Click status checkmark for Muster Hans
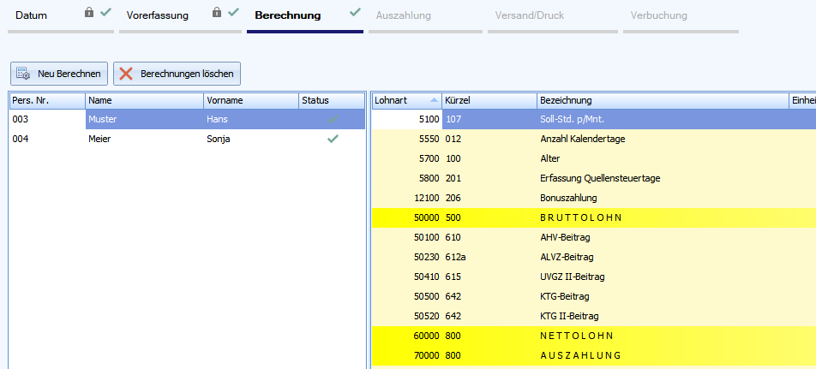The height and width of the screenshot is (369, 816). pos(333,120)
